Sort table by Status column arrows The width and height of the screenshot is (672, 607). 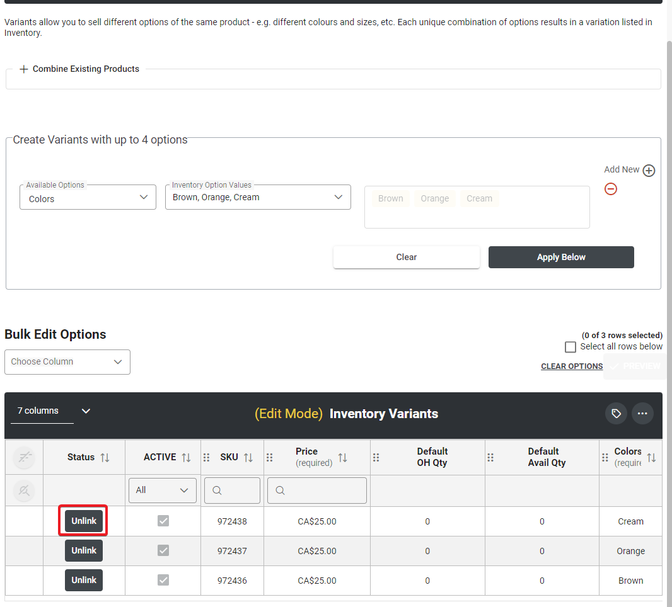(105, 458)
